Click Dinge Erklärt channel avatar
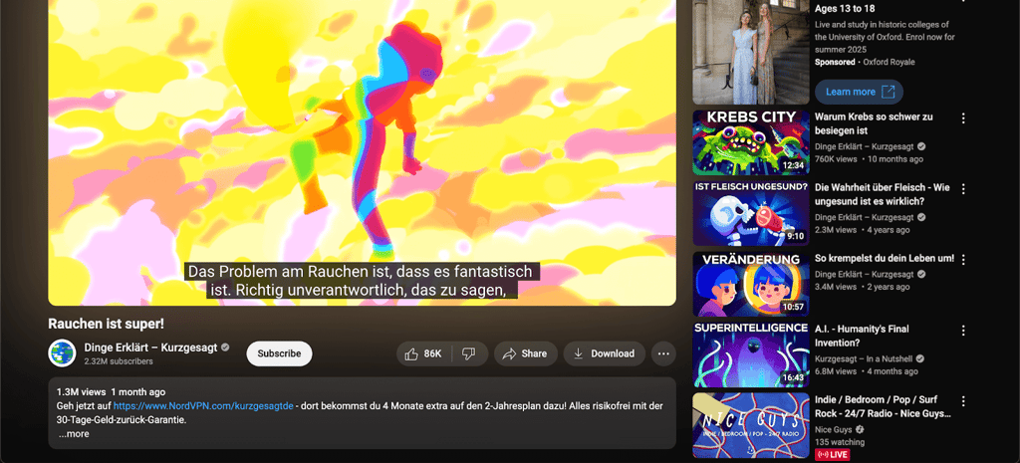This screenshot has height=463, width=1020. [62, 353]
